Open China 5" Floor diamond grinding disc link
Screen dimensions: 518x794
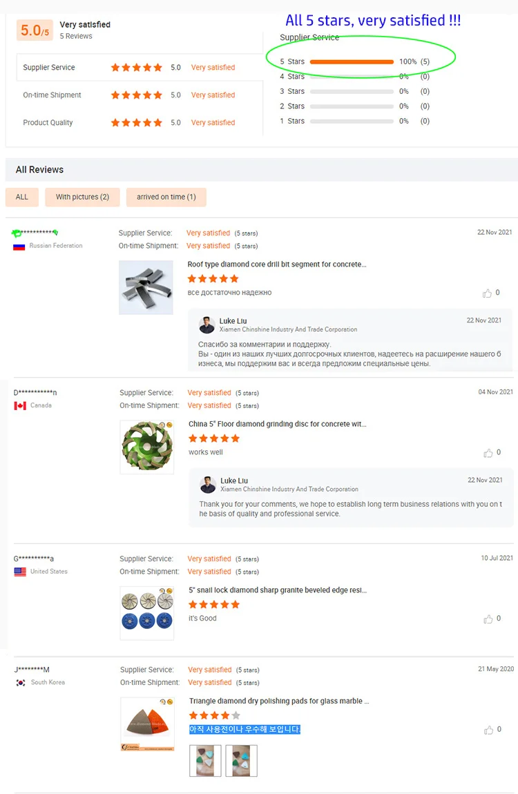coord(278,425)
